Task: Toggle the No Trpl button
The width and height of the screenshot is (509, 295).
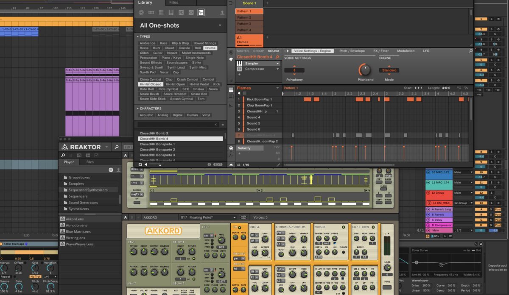Action: [35, 276]
